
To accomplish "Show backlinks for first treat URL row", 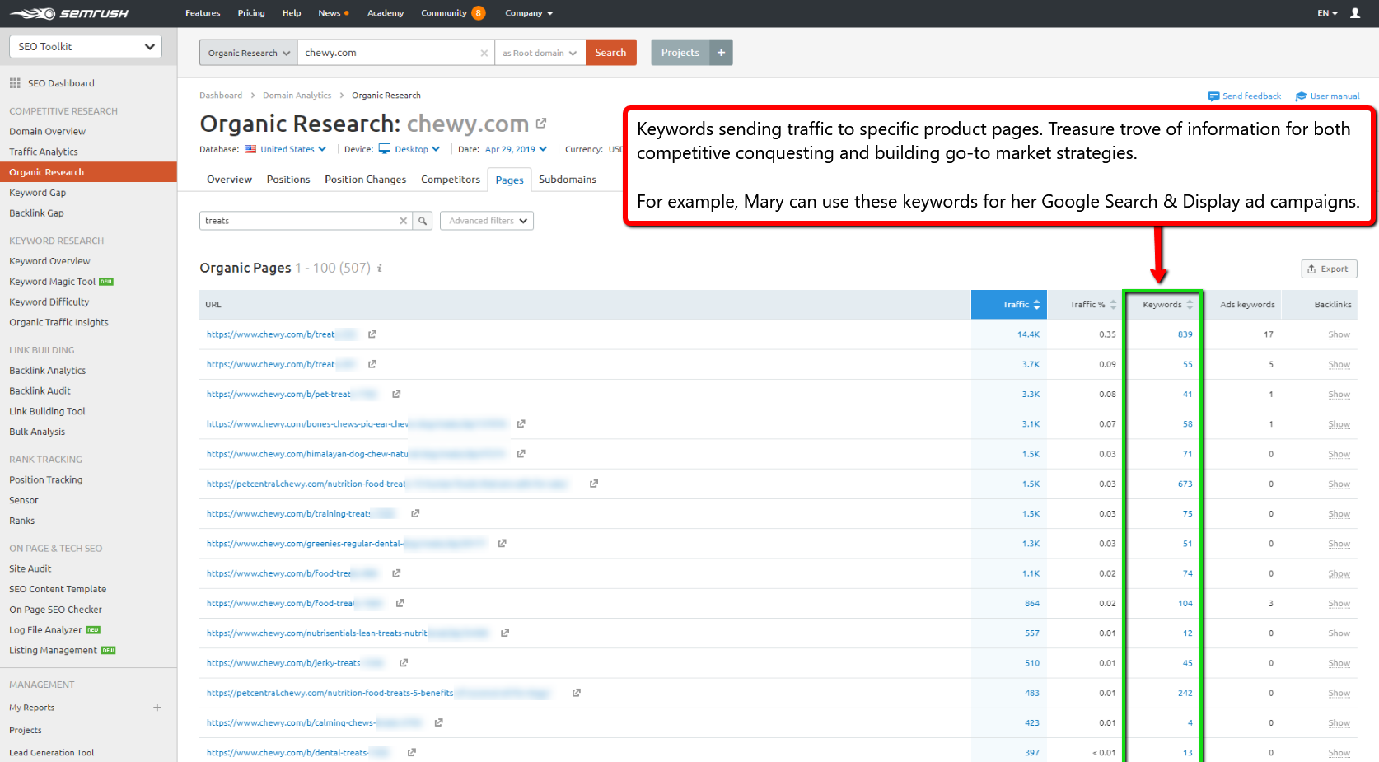I will (1339, 334).
